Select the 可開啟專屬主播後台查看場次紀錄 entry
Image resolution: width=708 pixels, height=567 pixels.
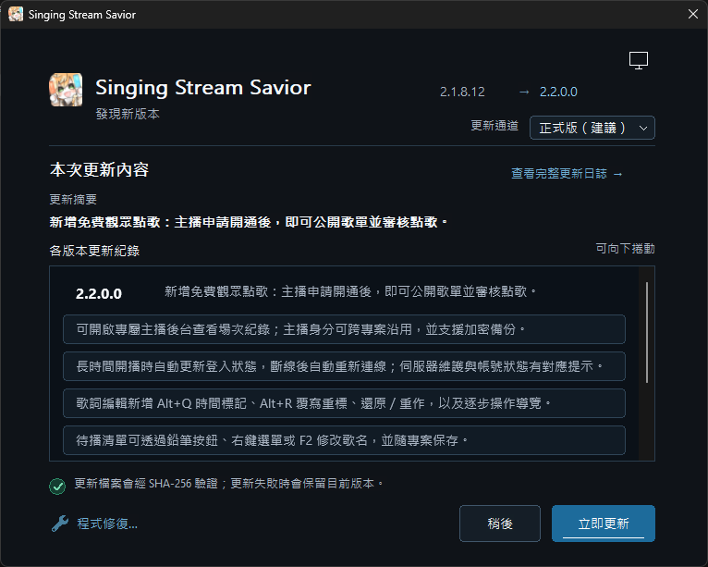pyautogui.click(x=344, y=329)
